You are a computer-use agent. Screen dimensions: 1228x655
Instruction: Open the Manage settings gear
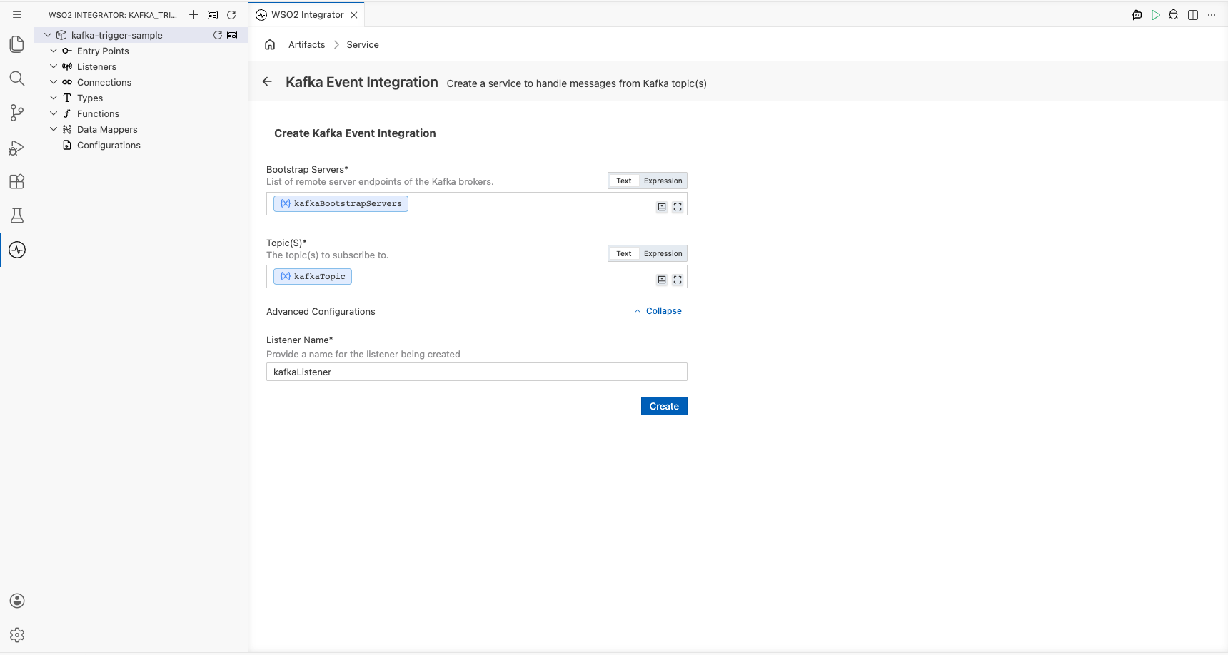17,635
